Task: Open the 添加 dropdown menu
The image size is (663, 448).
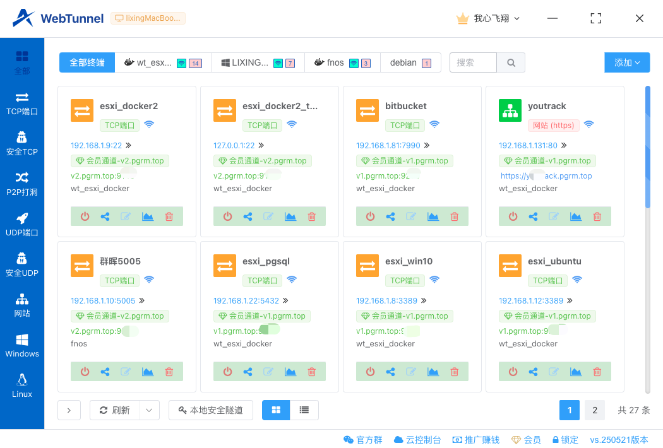Action: [x=627, y=62]
